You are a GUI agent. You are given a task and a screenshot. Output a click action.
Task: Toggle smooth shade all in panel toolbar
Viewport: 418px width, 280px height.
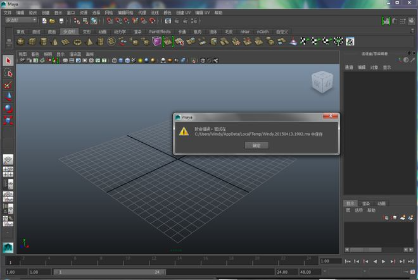point(121,61)
